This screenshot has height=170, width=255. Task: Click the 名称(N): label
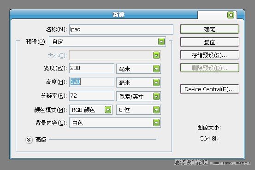(56, 29)
